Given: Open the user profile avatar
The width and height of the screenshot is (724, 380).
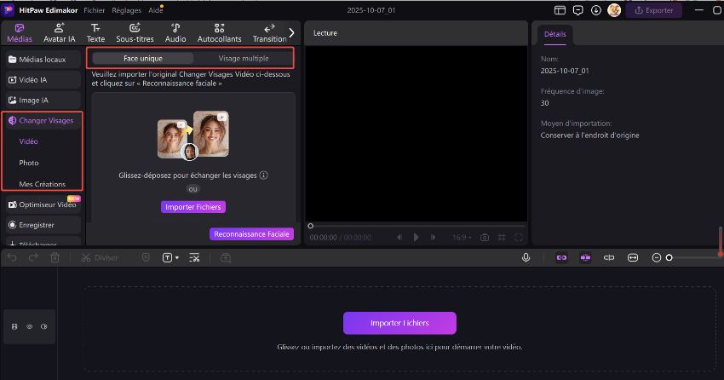Looking at the screenshot, I should coord(613,11).
